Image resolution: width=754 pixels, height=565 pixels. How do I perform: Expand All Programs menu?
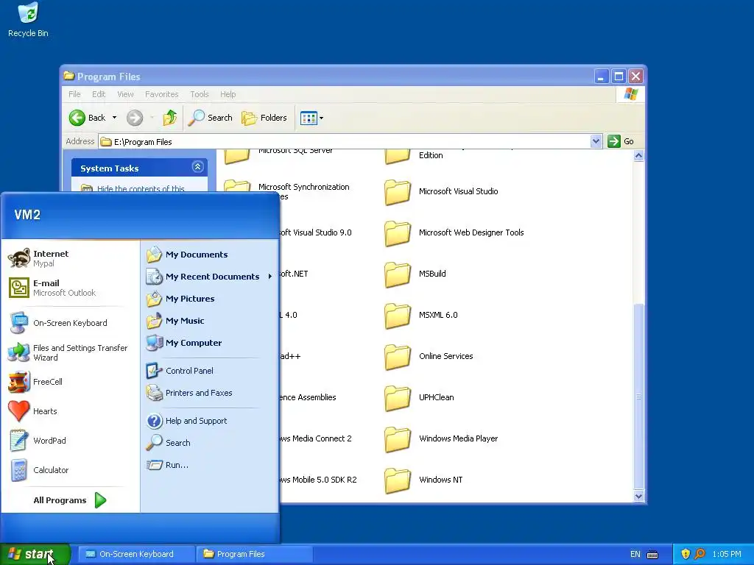click(70, 500)
